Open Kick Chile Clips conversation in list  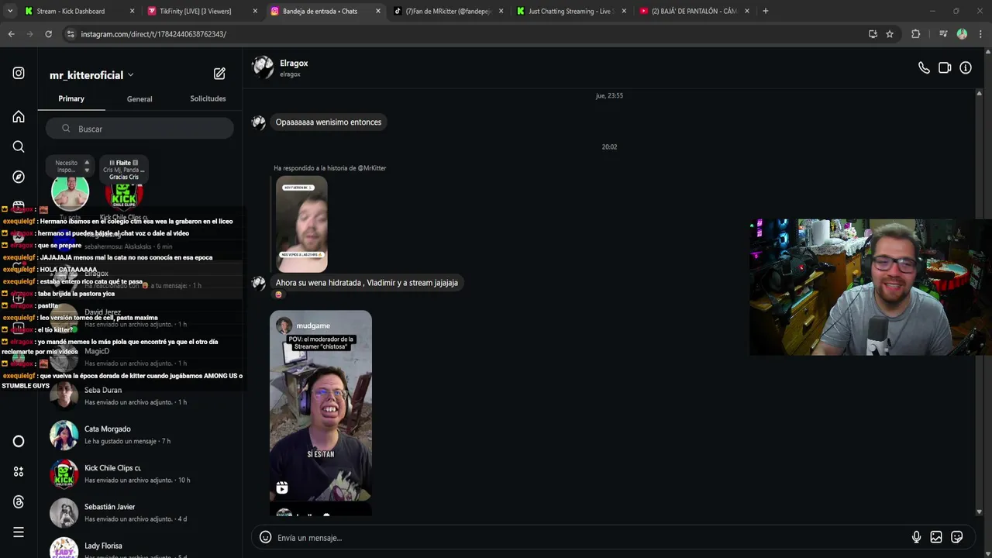tap(139, 474)
